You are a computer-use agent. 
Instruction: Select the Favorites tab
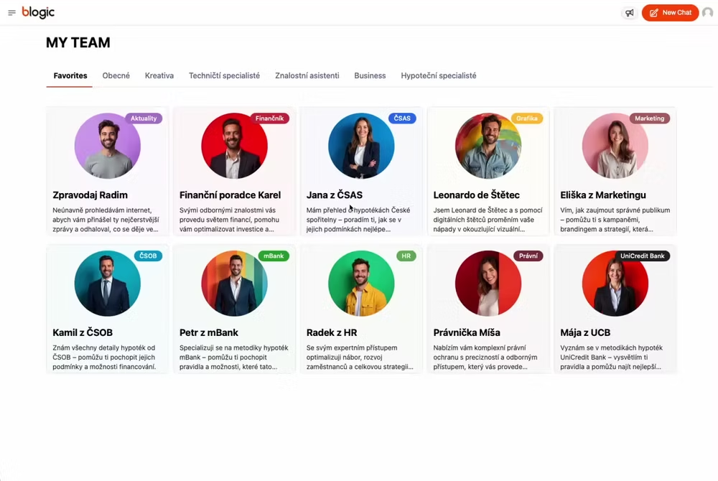click(70, 75)
